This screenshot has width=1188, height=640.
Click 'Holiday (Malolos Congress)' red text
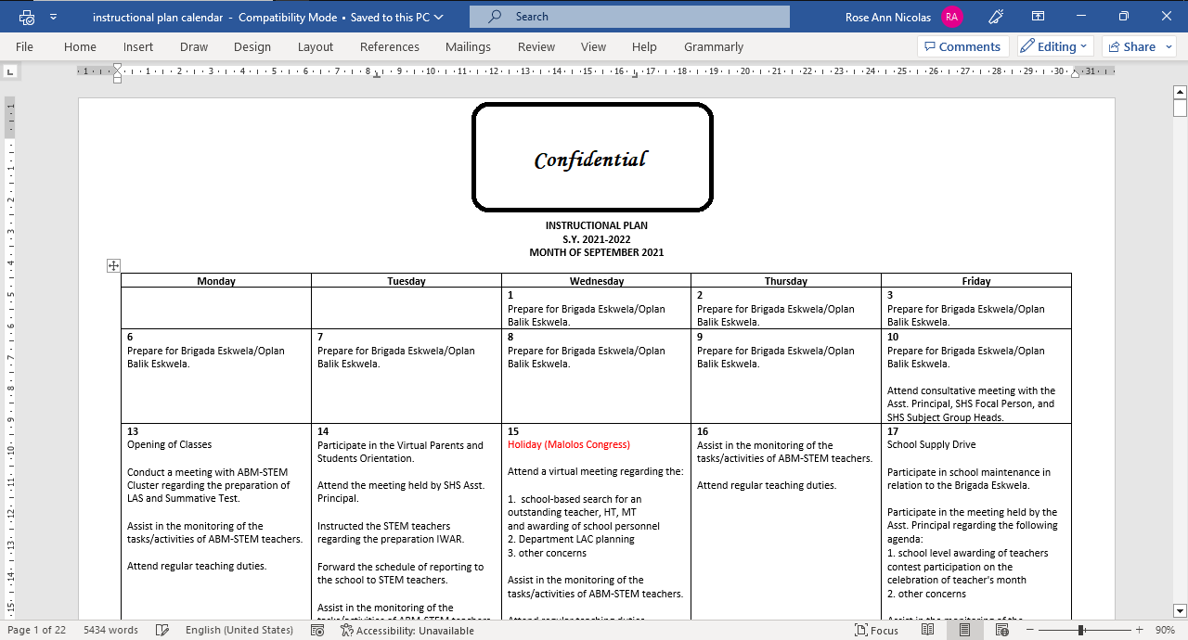(x=569, y=445)
